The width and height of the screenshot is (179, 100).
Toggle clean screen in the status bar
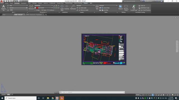(175, 95)
